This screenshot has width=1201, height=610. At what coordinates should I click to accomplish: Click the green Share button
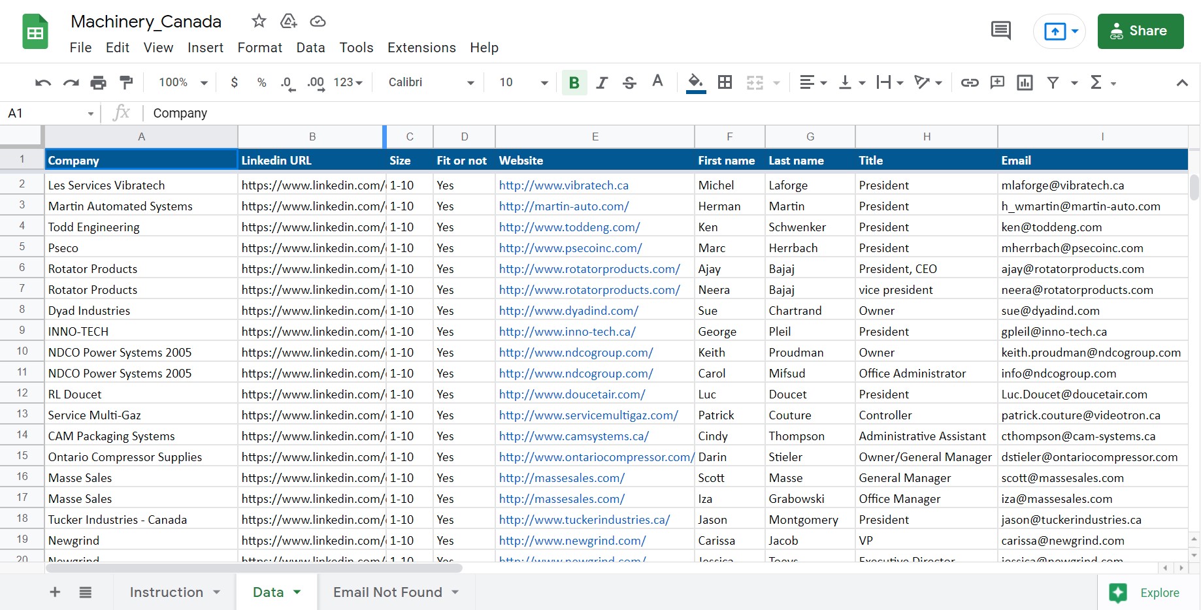(x=1140, y=31)
